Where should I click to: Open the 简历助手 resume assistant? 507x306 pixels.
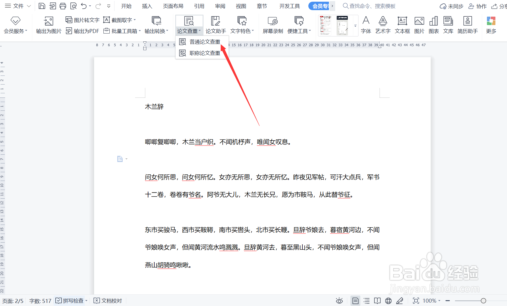(467, 25)
